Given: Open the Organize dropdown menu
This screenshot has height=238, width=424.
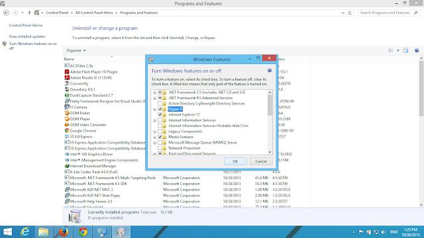Looking at the screenshot, I should [76, 50].
